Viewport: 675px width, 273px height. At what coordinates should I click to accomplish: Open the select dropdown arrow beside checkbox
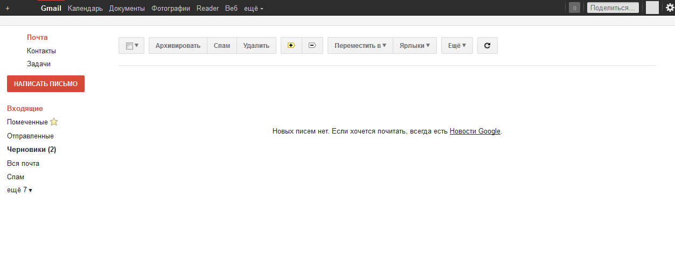[137, 45]
